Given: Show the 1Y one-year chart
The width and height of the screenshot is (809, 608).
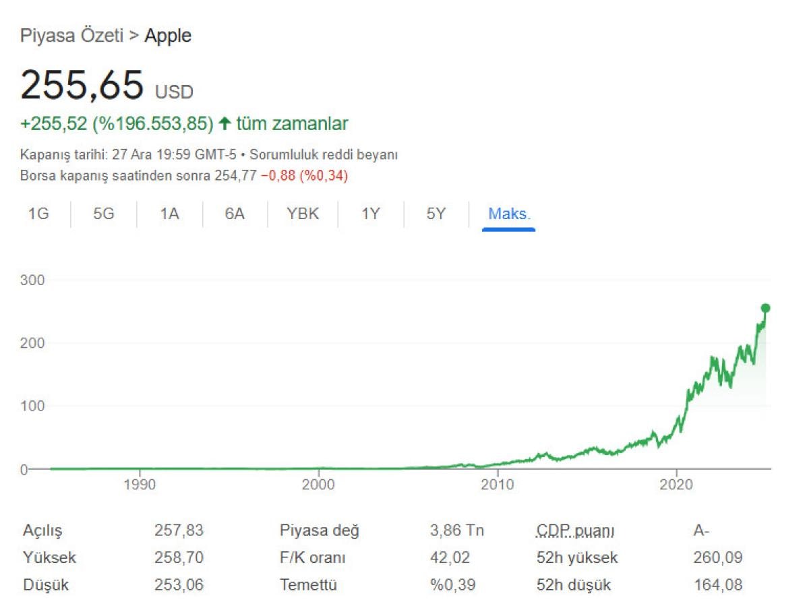Looking at the screenshot, I should 371,214.
